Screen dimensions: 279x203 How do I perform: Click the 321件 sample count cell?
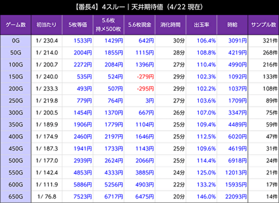270,41
